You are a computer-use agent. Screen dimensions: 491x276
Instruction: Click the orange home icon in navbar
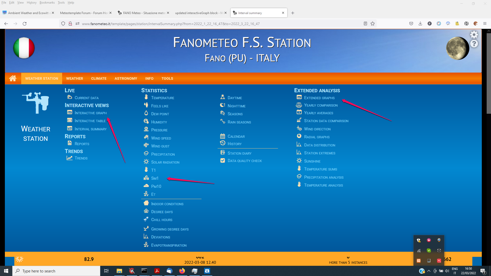[13, 78]
